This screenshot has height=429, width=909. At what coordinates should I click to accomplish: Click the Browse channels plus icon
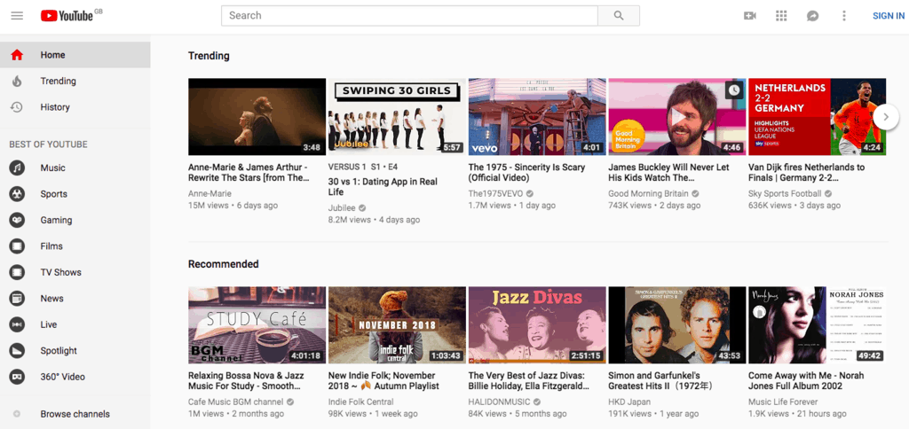[17, 414]
